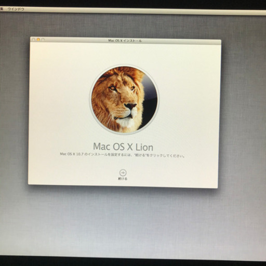Click the Mac OS X Lion heading
The width and height of the screenshot is (266, 266).
click(x=123, y=147)
